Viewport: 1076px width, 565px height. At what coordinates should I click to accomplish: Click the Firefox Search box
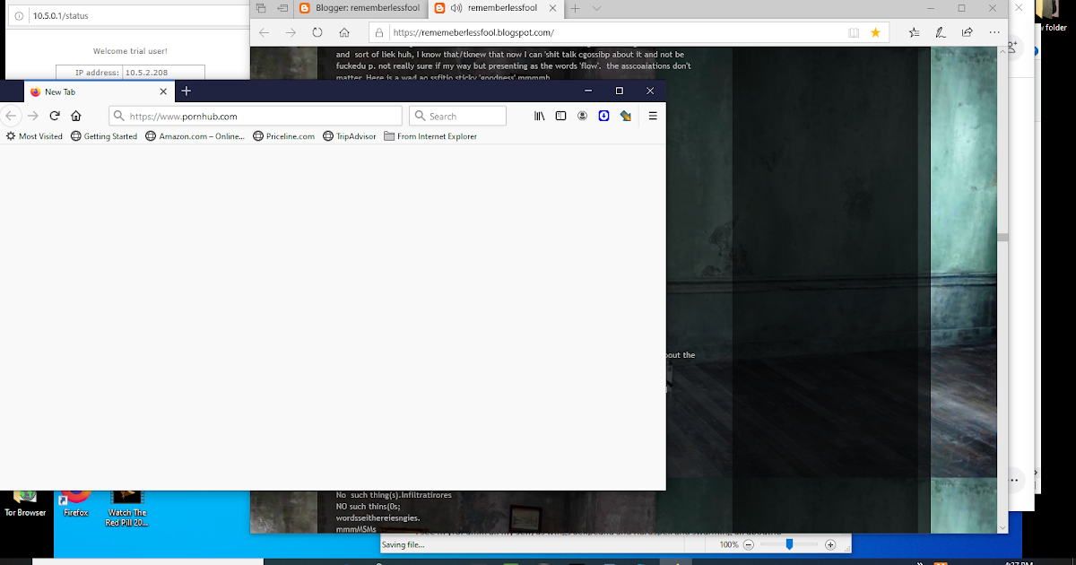(x=457, y=116)
